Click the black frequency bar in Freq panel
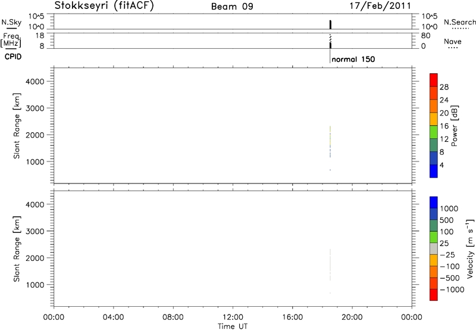This screenshot has height=330, width=476. click(x=330, y=45)
